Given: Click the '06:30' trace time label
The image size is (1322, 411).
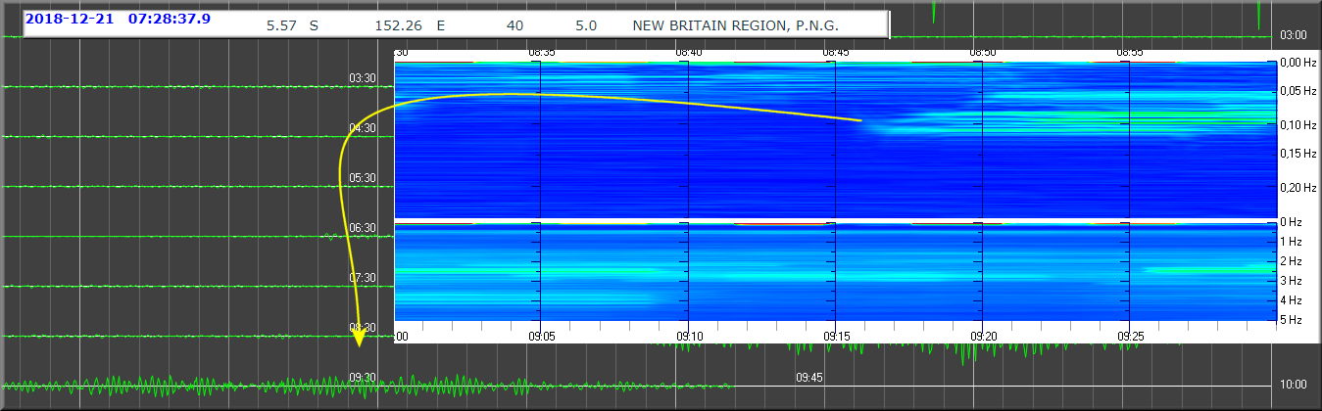Looking at the screenshot, I should 363,228.
